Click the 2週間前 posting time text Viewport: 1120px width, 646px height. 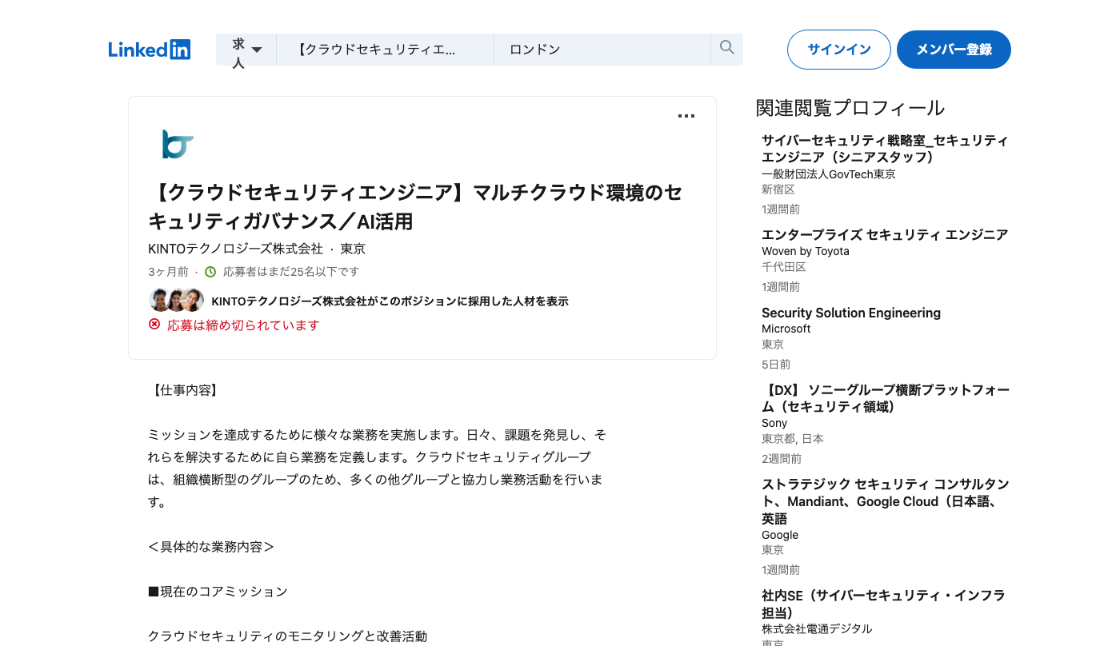[782, 458]
